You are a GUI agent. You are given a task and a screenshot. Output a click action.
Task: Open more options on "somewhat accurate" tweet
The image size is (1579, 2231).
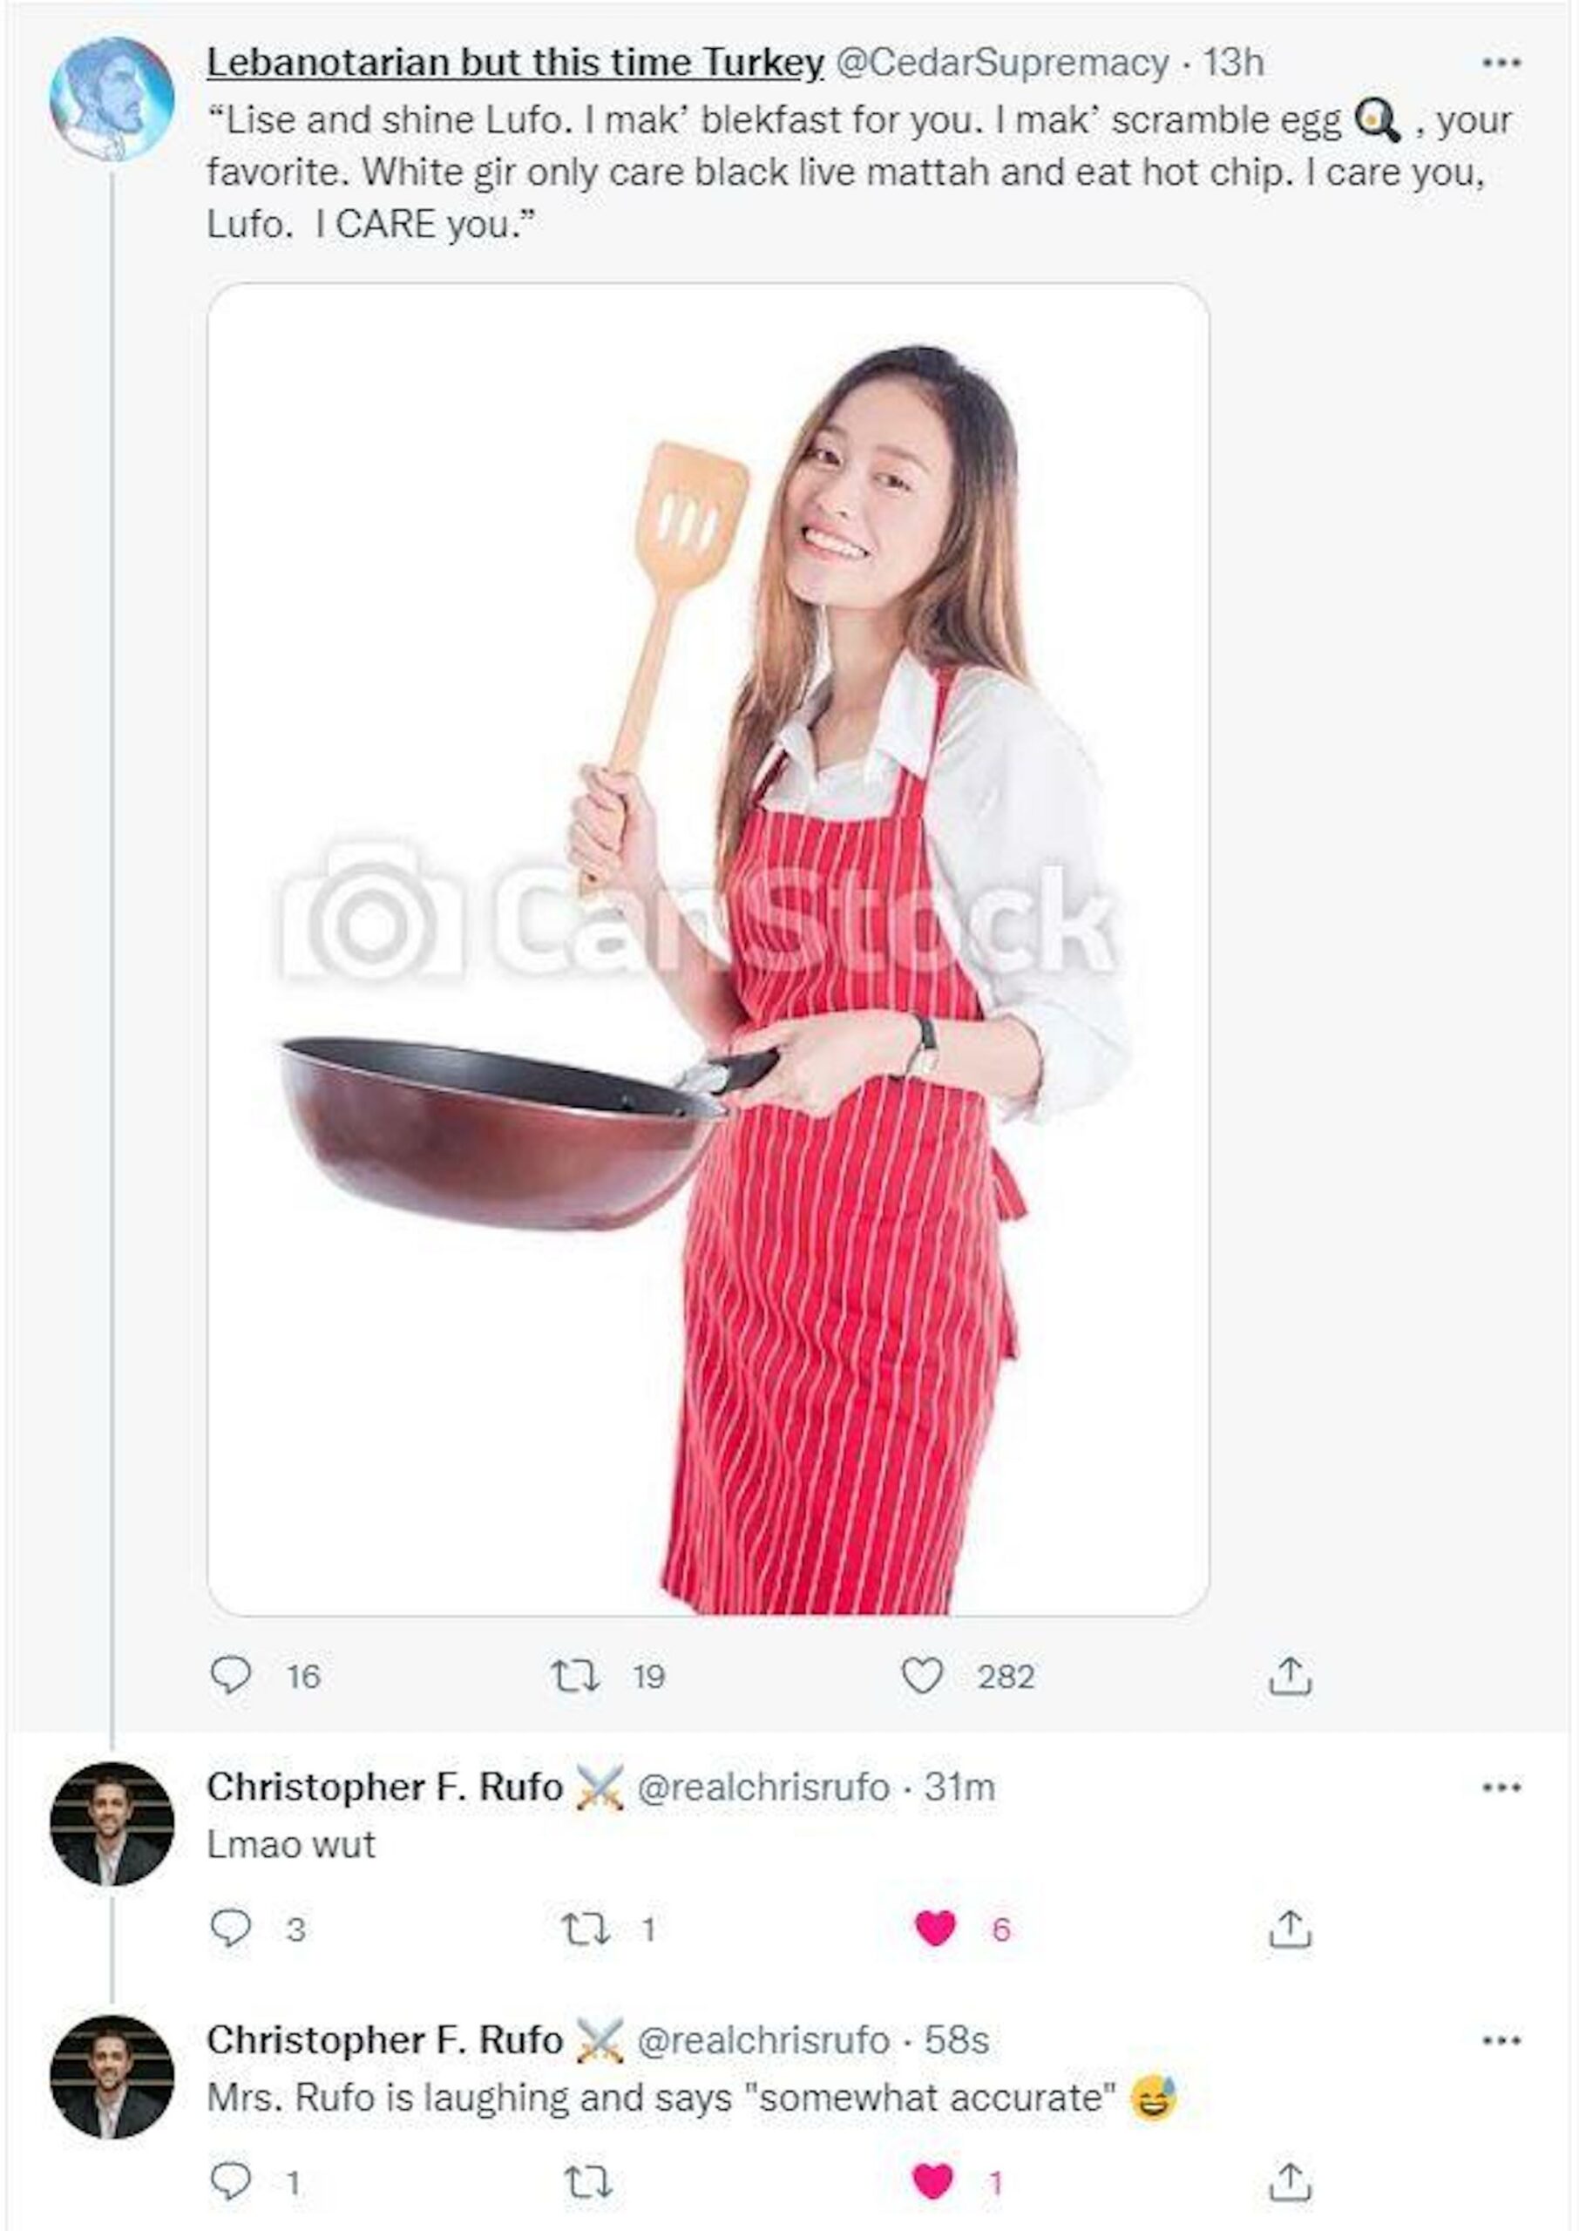point(1501,2040)
